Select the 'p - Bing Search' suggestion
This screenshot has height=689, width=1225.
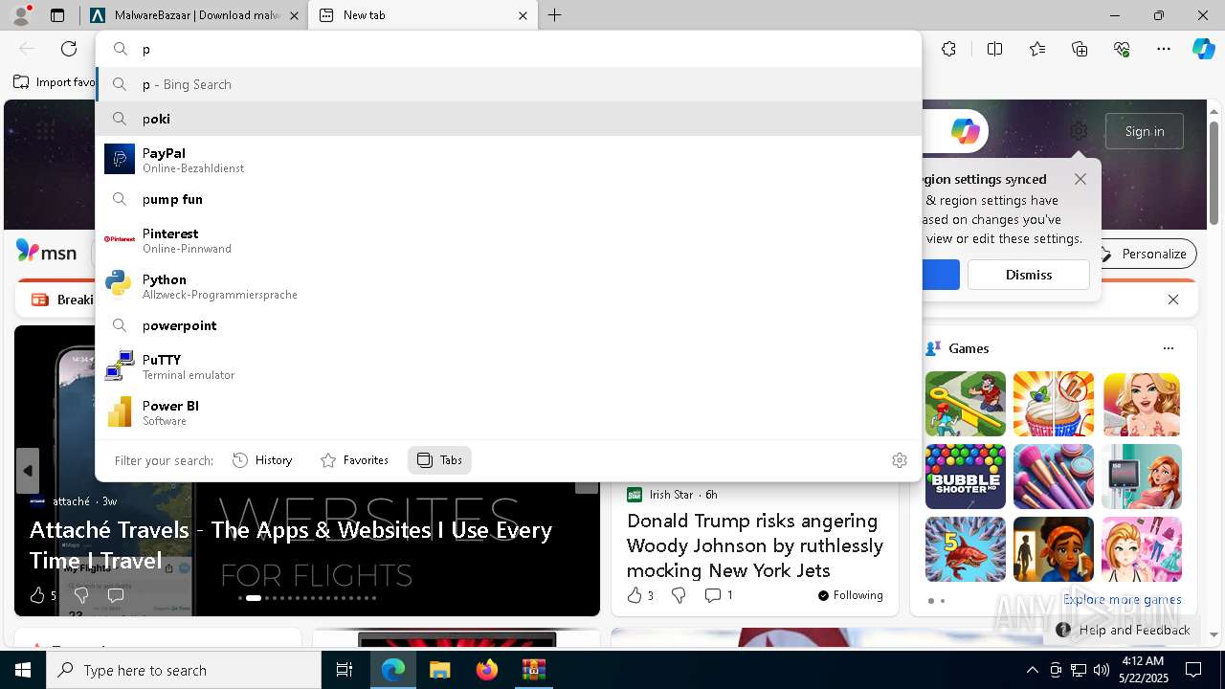509,84
